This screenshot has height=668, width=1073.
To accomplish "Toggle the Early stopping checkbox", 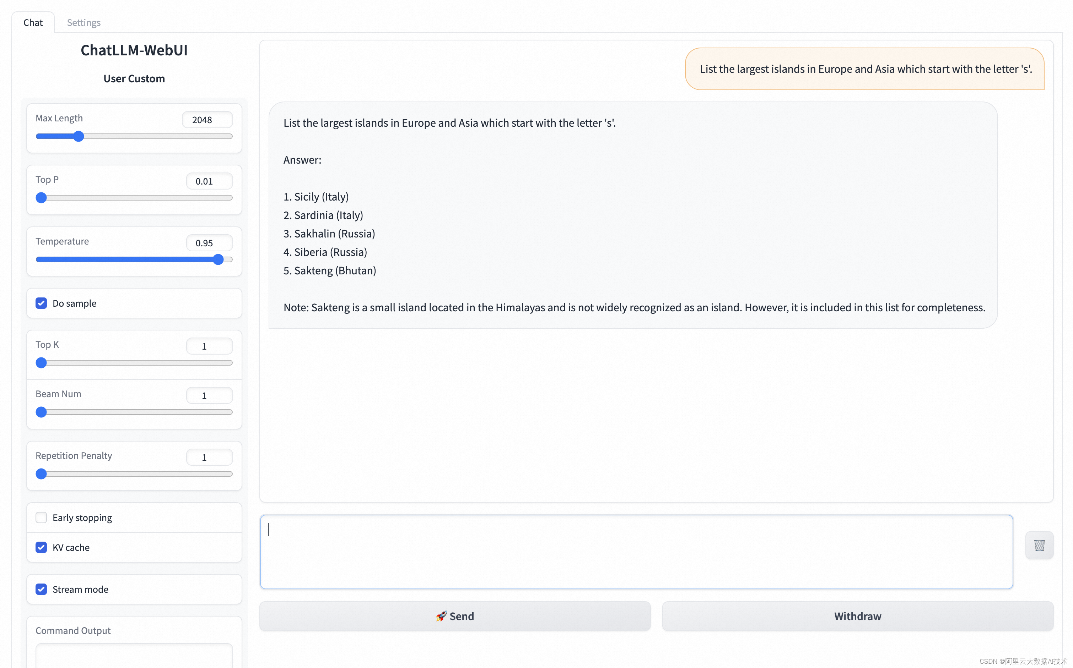I will point(42,517).
